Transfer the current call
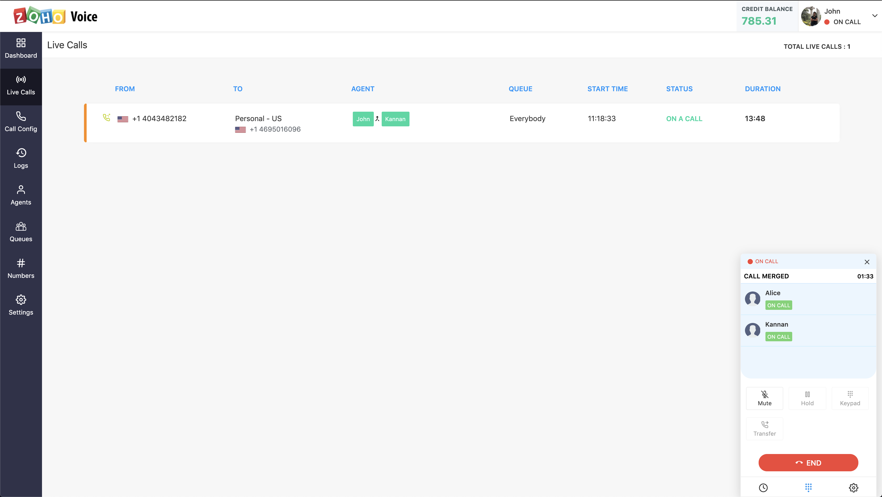 click(765, 428)
